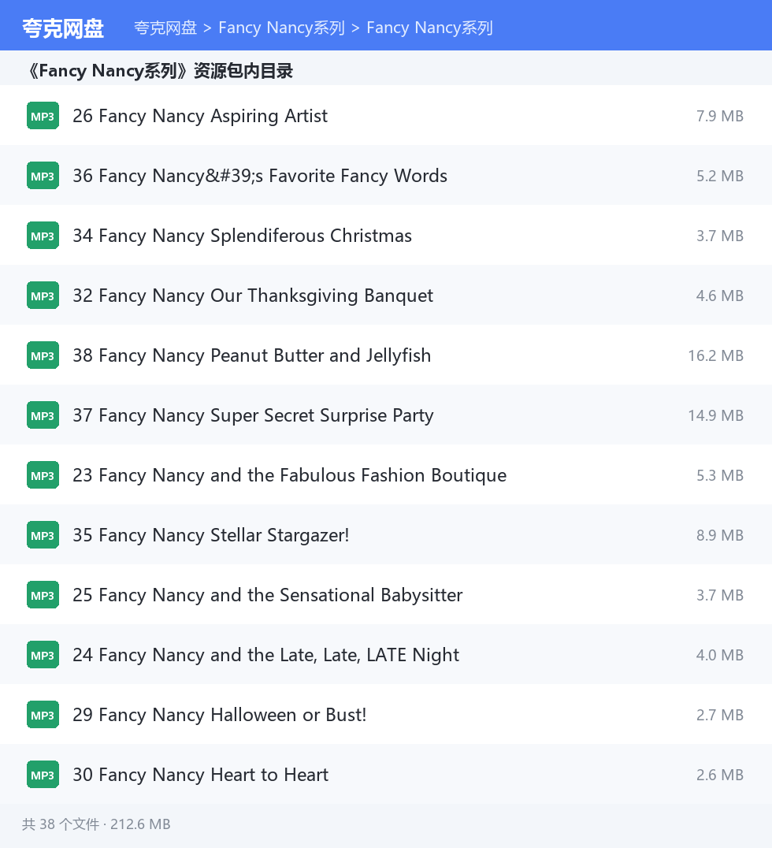Open 29 Fancy Nancy Halloween or Bust!
This screenshot has width=772, height=848.
click(220, 715)
